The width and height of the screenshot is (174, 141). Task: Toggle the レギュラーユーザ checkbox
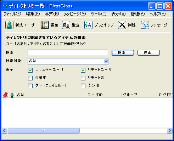pos(30,70)
